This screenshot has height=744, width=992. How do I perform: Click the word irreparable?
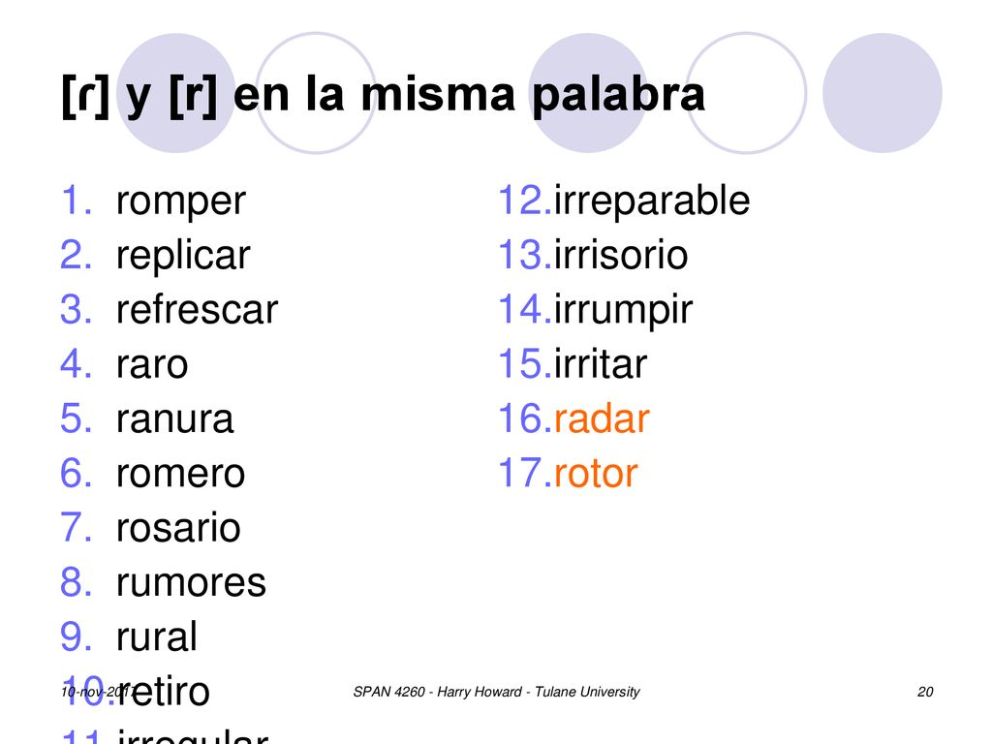click(652, 202)
